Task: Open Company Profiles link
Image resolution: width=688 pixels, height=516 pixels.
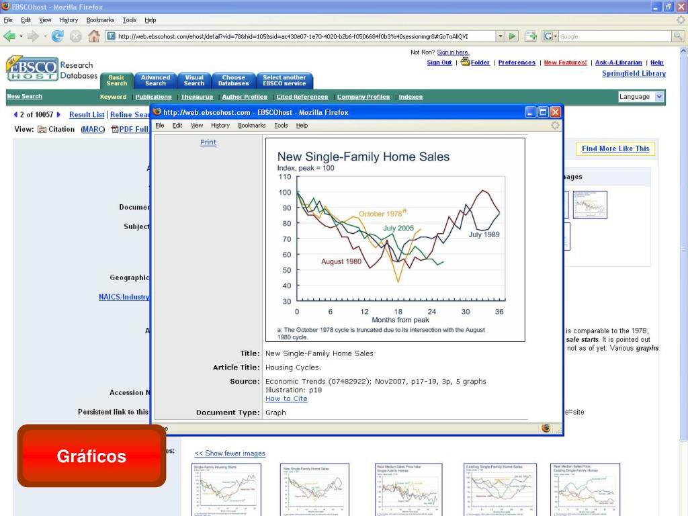Action: click(x=363, y=97)
